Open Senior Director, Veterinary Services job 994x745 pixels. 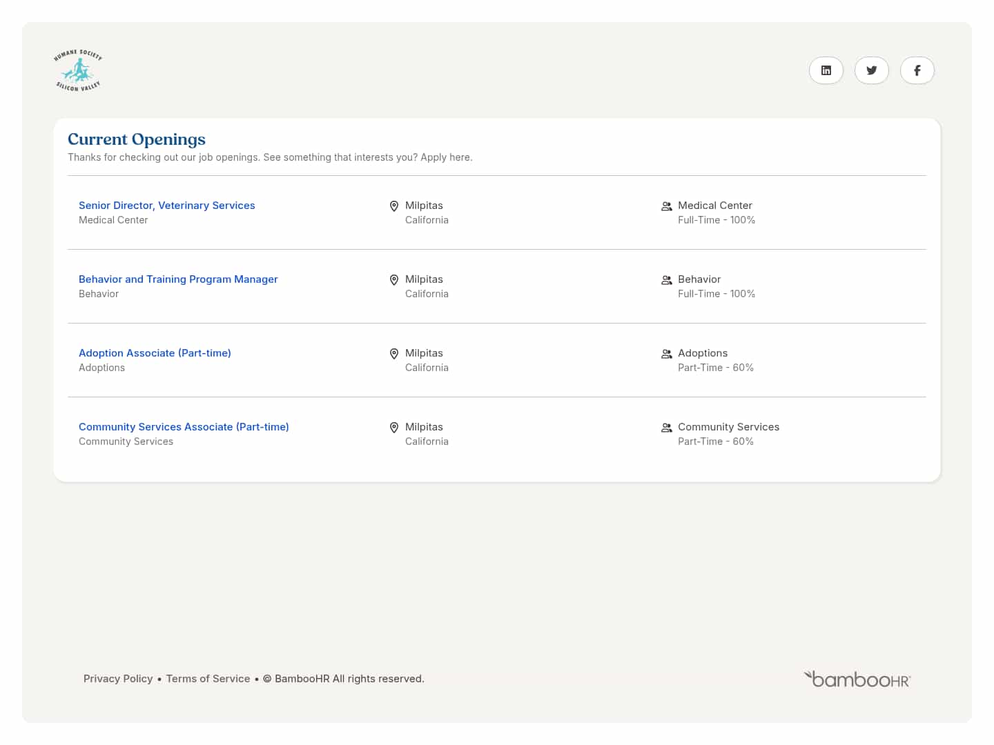(x=167, y=206)
